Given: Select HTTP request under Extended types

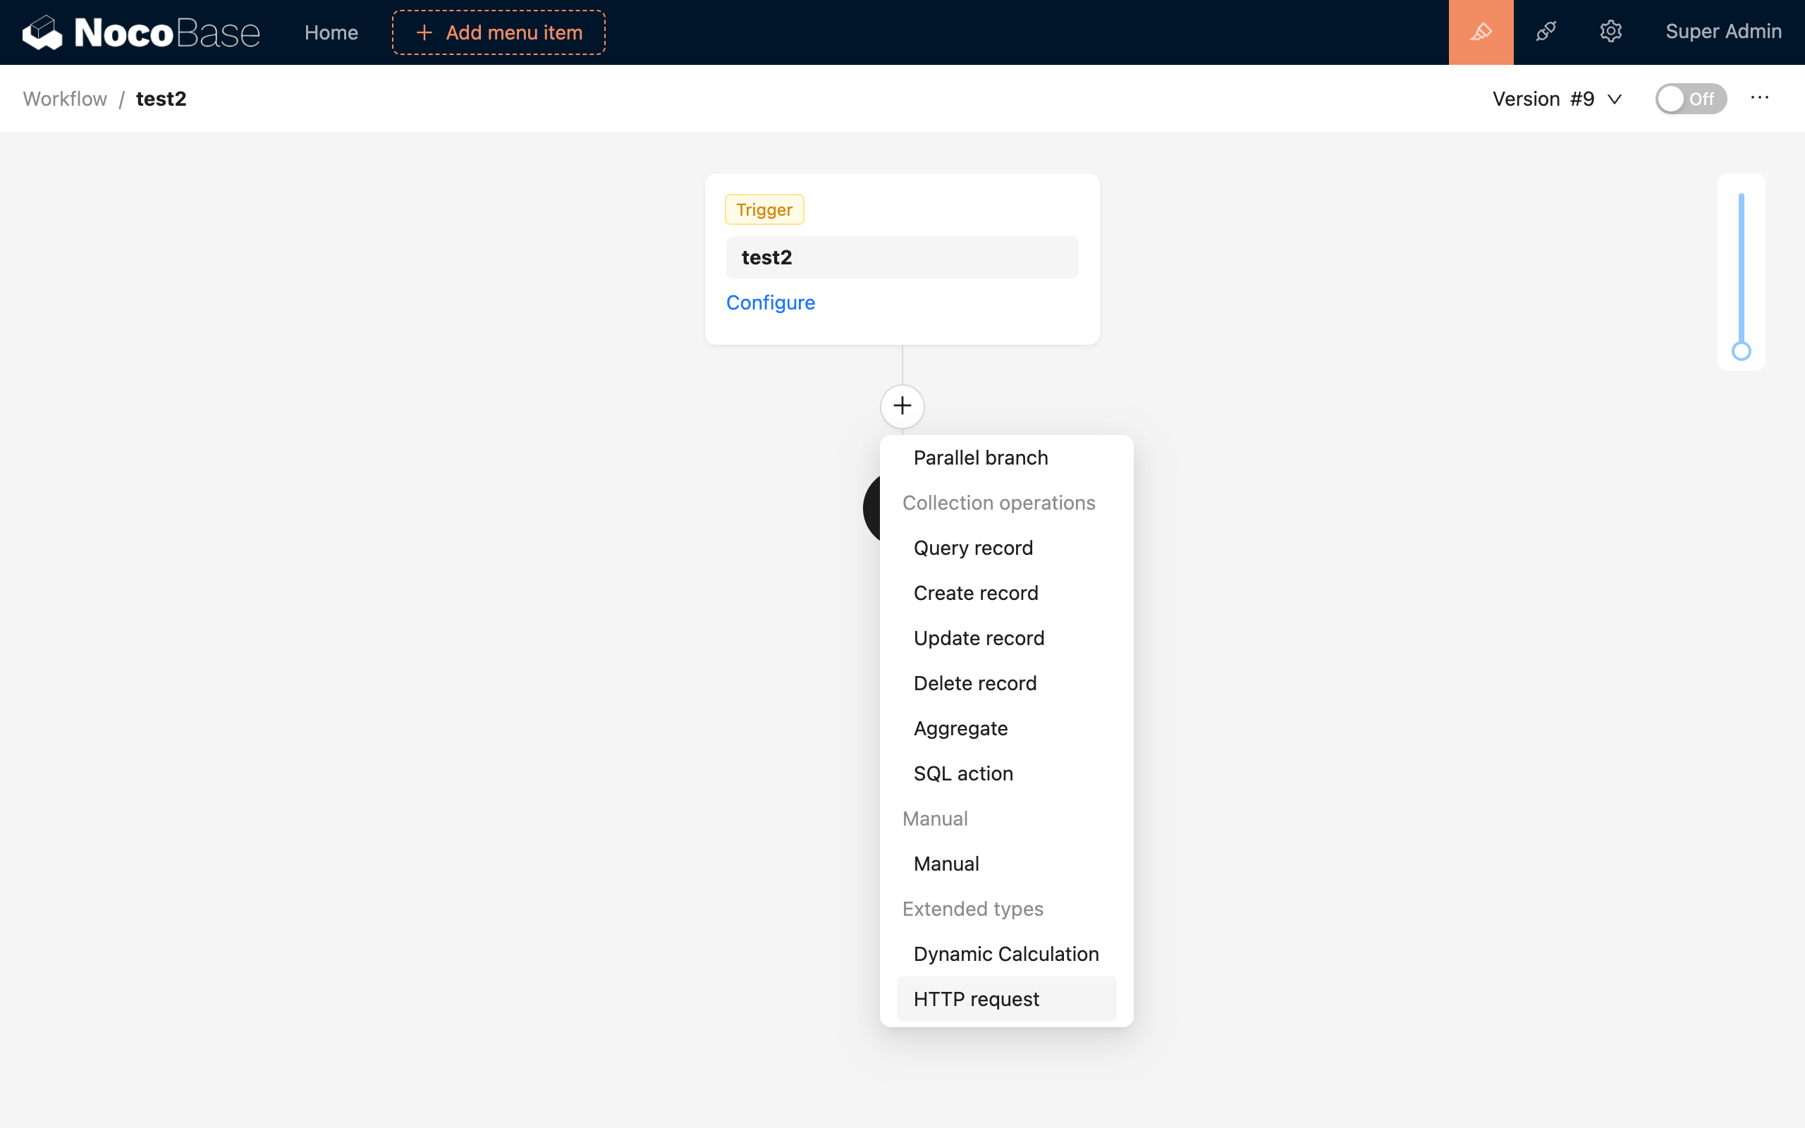Looking at the screenshot, I should (x=976, y=998).
